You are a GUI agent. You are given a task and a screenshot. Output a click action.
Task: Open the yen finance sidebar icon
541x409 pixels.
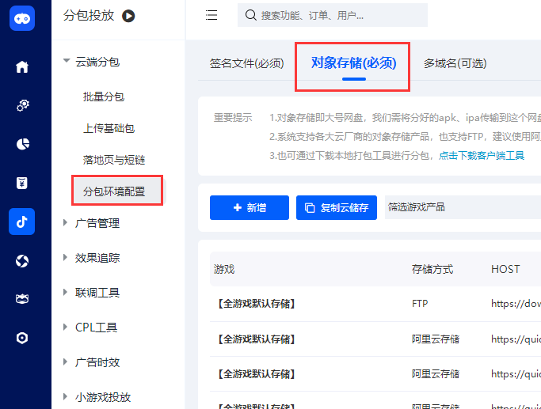click(x=22, y=183)
